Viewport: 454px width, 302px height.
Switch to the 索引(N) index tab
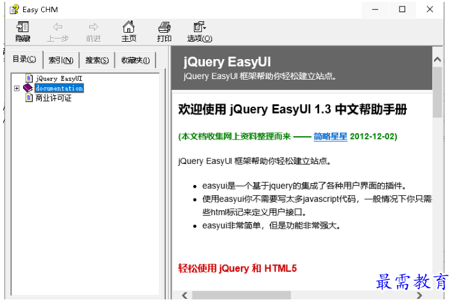pyautogui.click(x=61, y=60)
